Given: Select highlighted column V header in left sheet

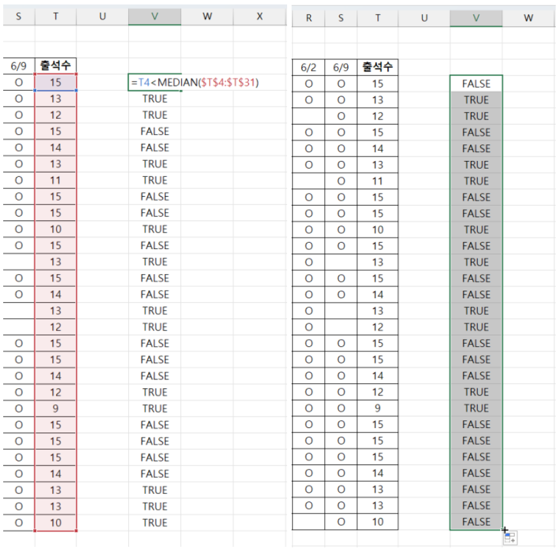Looking at the screenshot, I should (154, 17).
